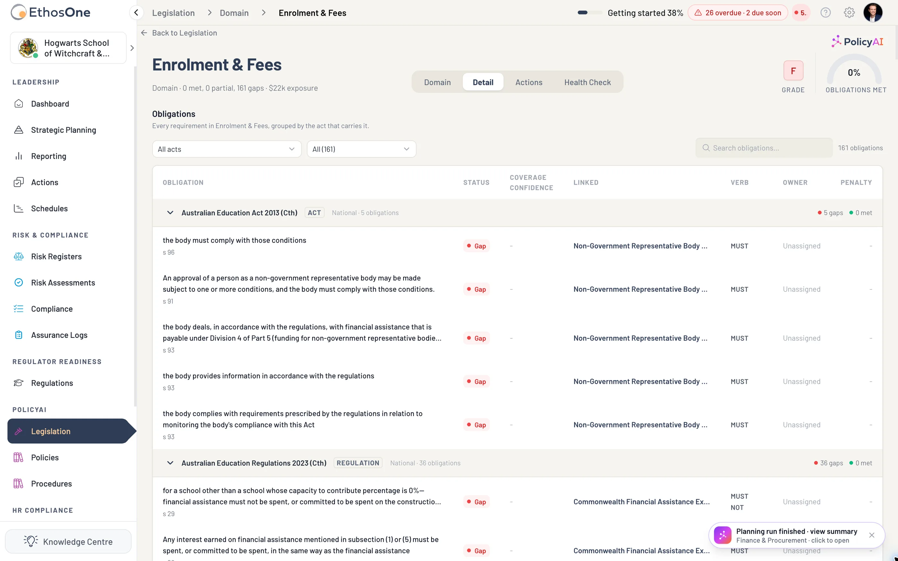Open Dashboard from sidebar
The height and width of the screenshot is (561, 898).
tap(50, 104)
